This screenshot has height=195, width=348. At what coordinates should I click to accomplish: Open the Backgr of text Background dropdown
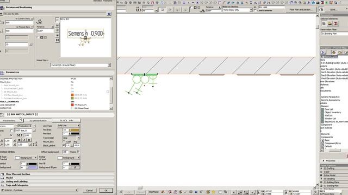pos(69,158)
